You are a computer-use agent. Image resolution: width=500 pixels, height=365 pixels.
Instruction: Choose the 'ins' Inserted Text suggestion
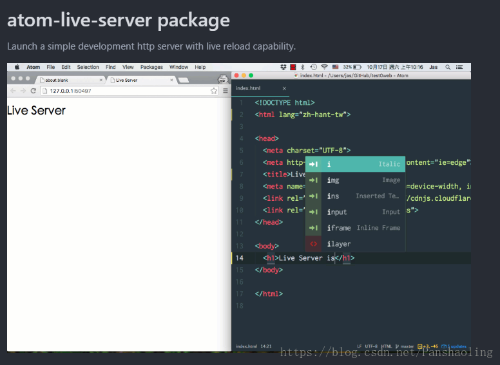(x=355, y=196)
